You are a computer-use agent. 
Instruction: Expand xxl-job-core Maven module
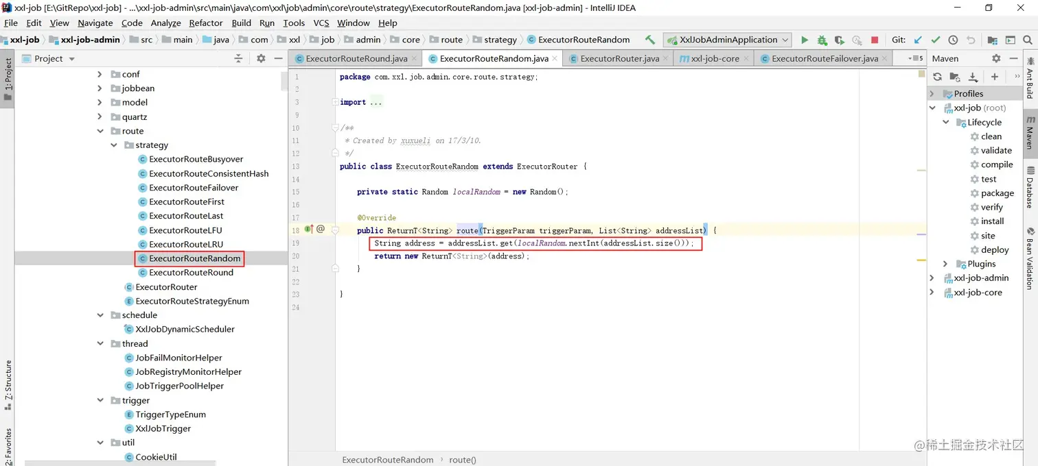932,292
